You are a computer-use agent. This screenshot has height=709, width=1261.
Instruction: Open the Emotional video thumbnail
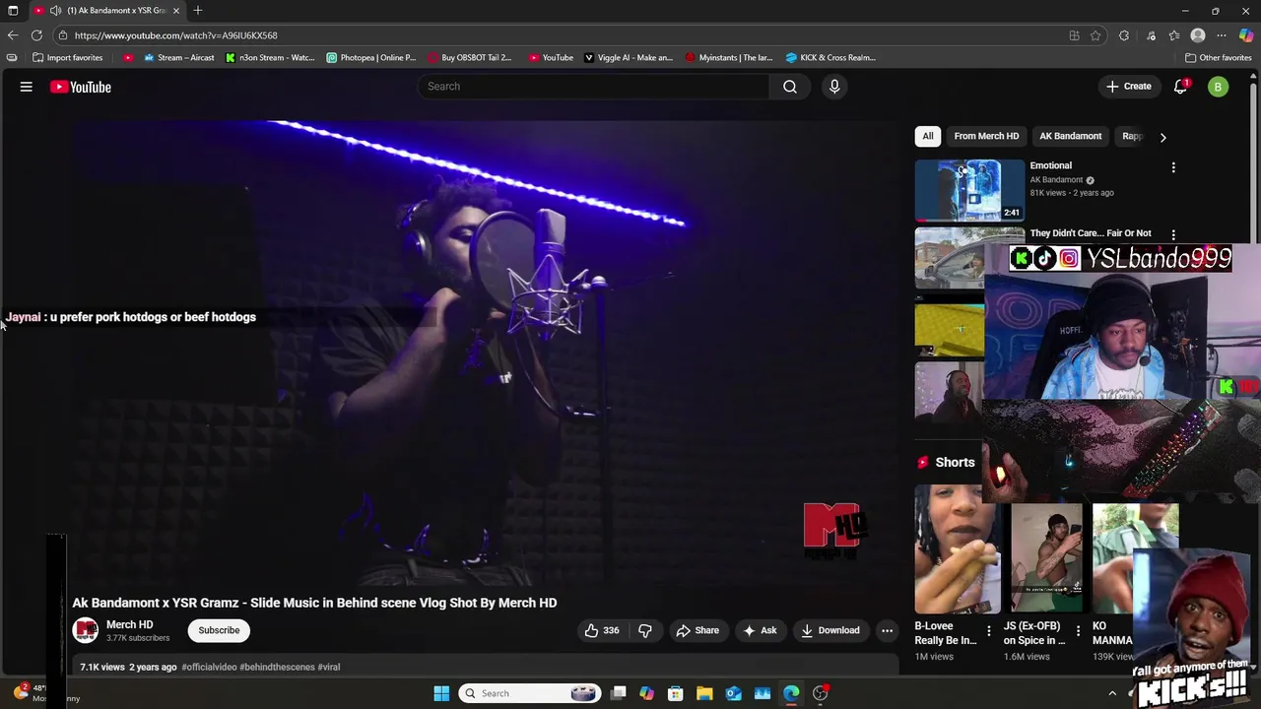tap(969, 190)
